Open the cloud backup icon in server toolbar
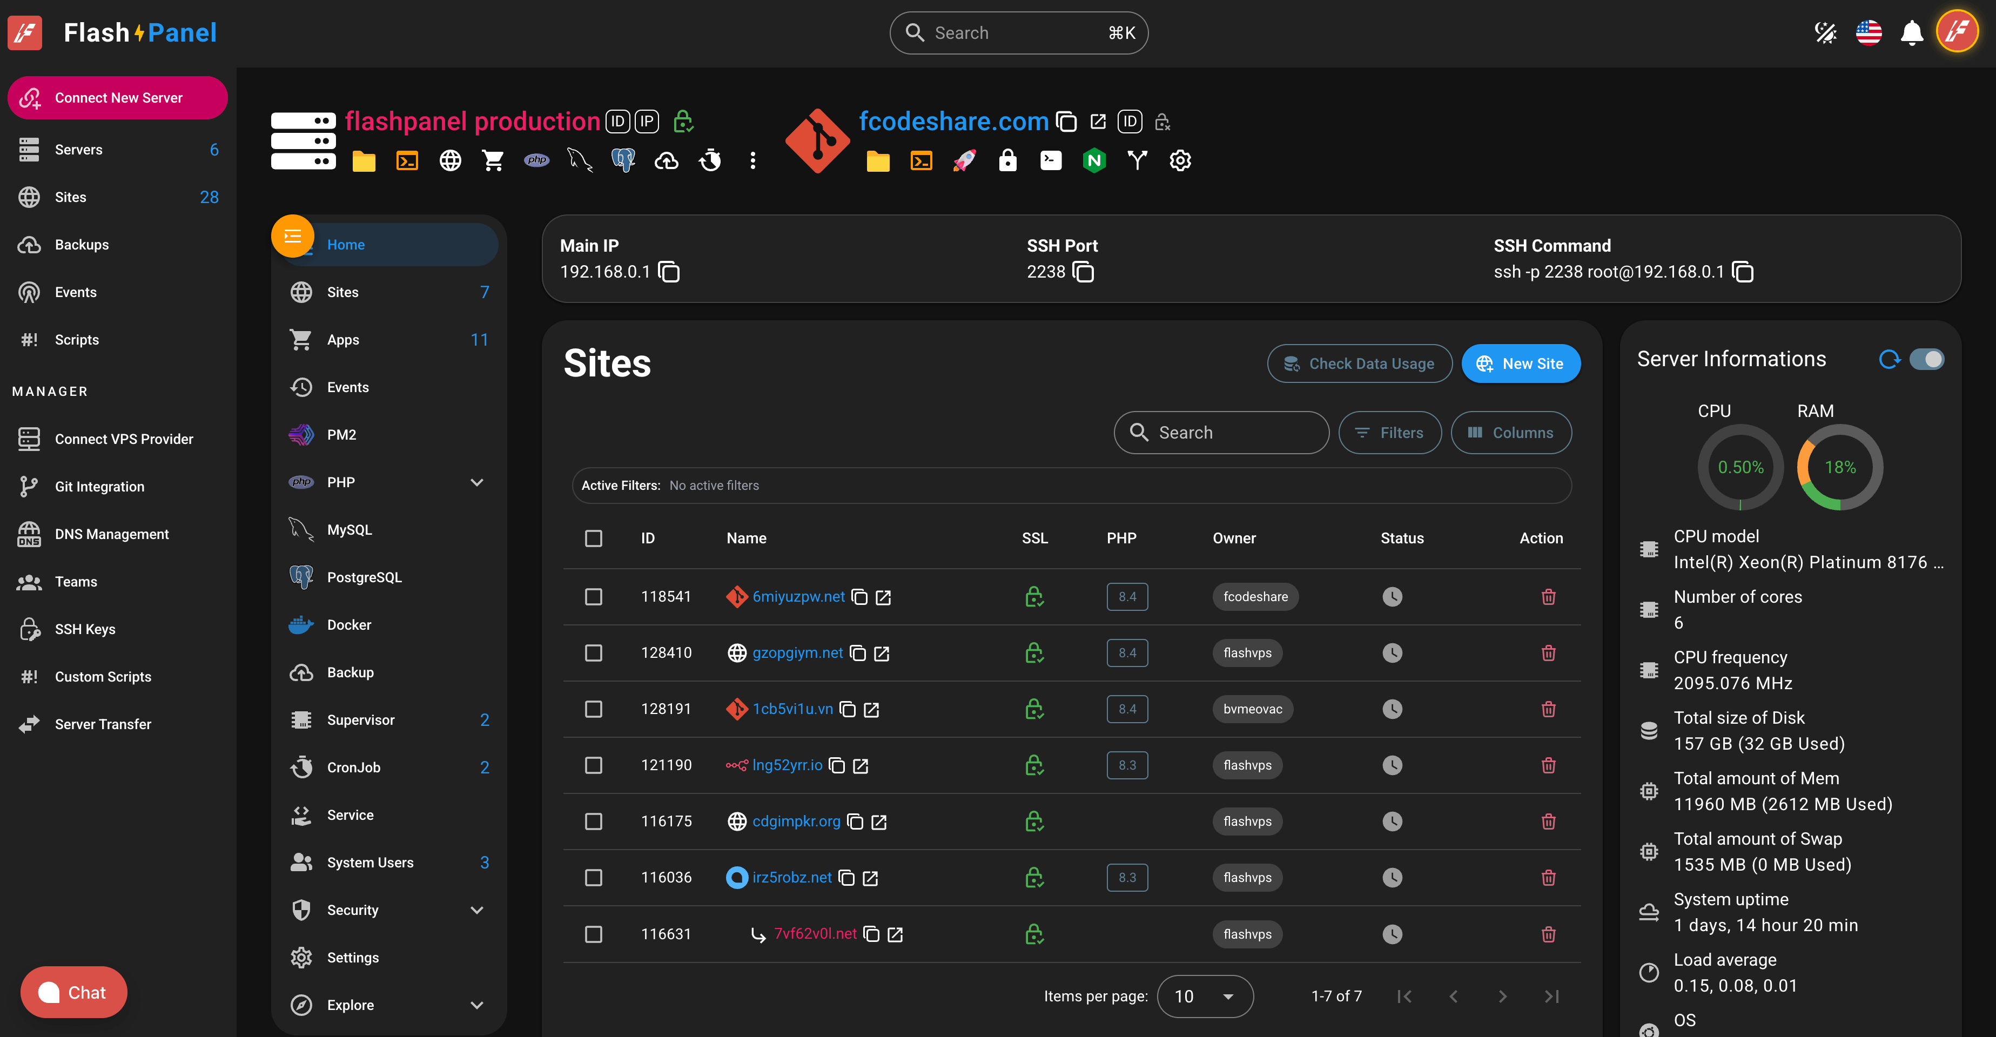This screenshot has height=1037, width=1996. (667, 161)
